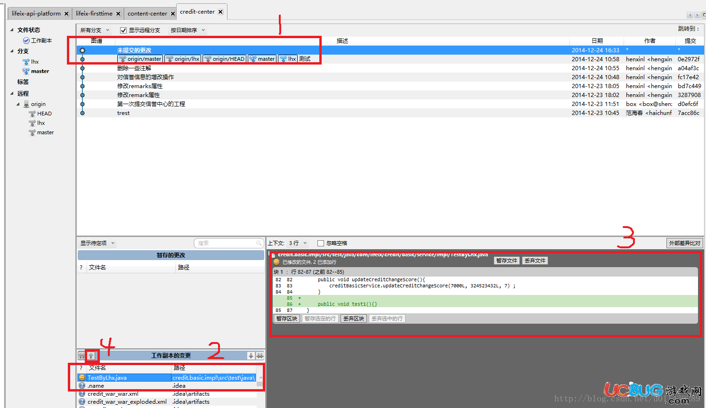The width and height of the screenshot is (706, 408).
Task: Click the discard file (丢弃文件) button
Action: (535, 261)
